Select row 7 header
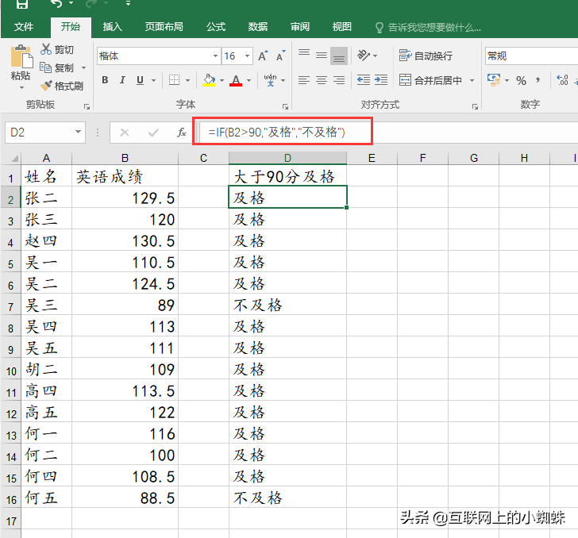578x538 pixels. pos(10,306)
